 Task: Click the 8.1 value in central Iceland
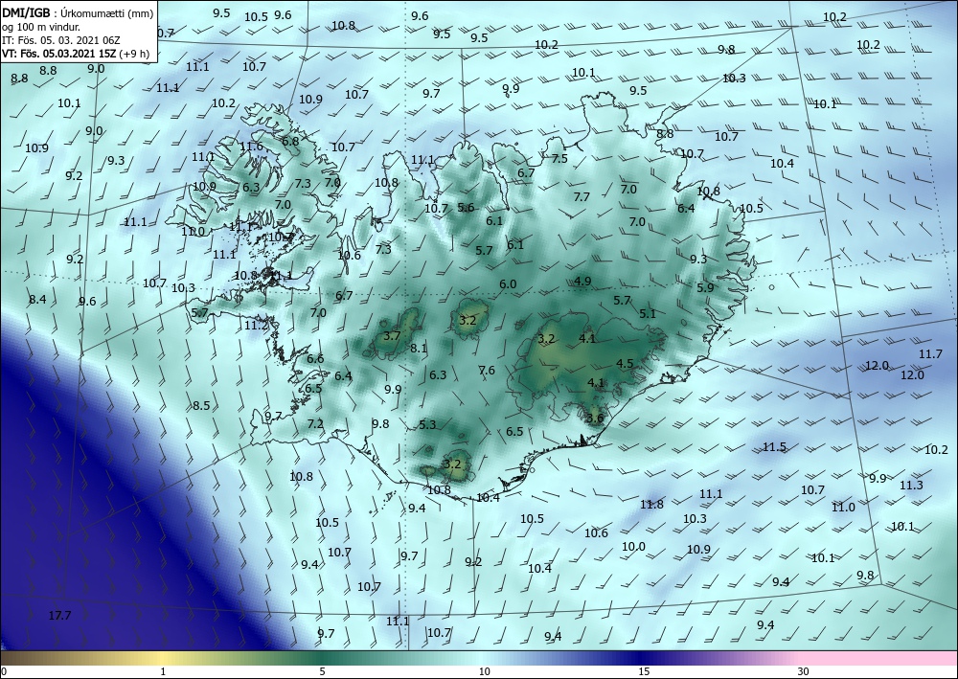pyautogui.click(x=419, y=348)
